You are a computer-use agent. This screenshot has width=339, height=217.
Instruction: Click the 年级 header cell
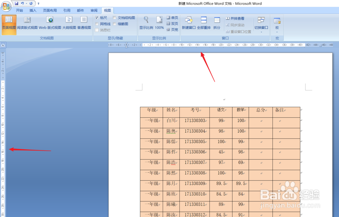(x=152, y=112)
